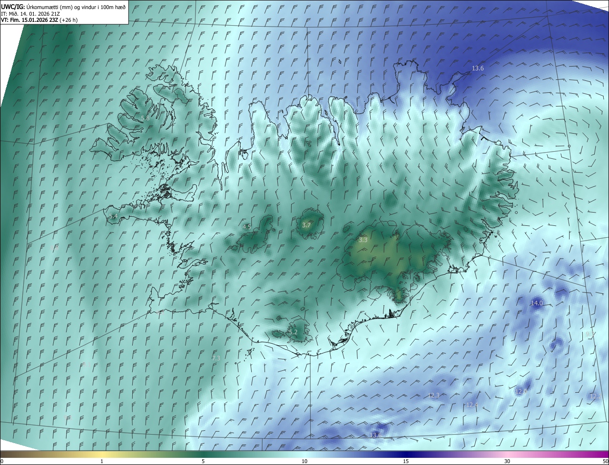Image resolution: width=609 pixels, height=465 pixels.
Task: Click the 5.8 value over the Westfjords
Action: point(145,118)
